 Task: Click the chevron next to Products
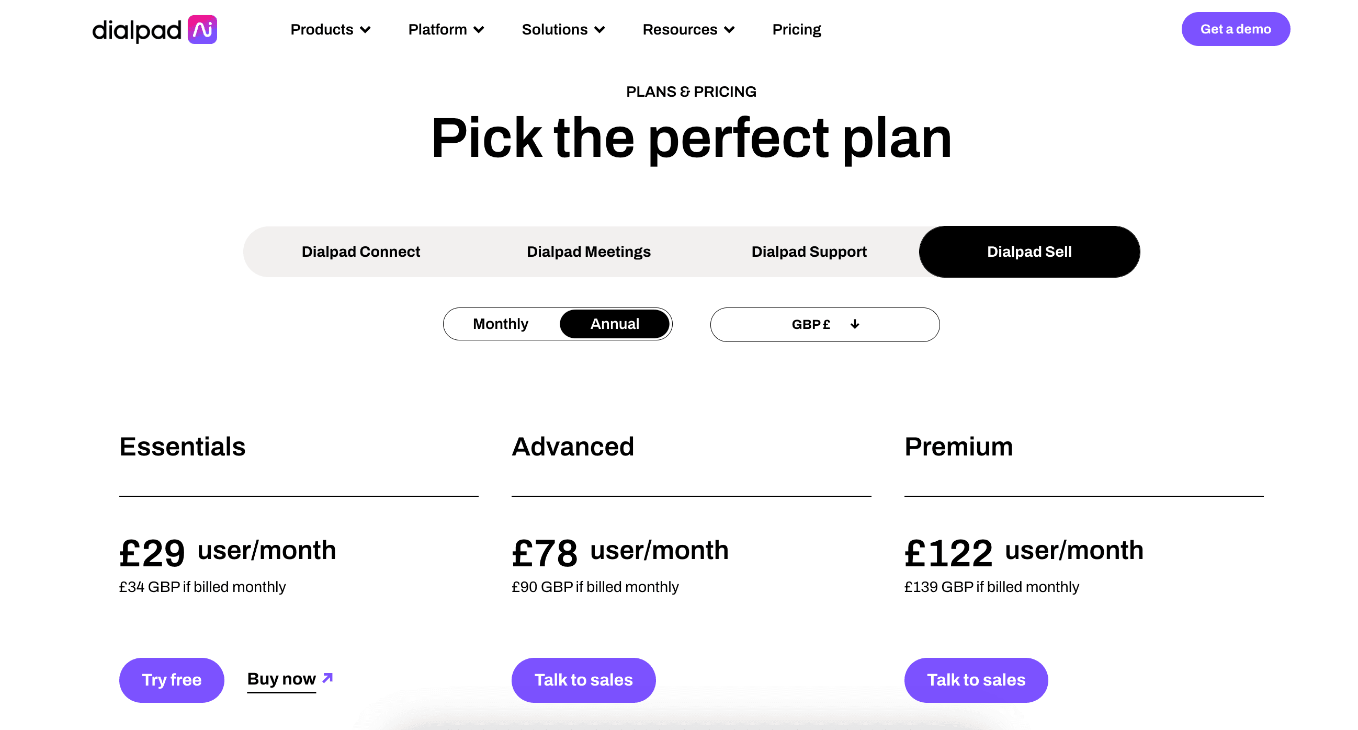tap(365, 30)
